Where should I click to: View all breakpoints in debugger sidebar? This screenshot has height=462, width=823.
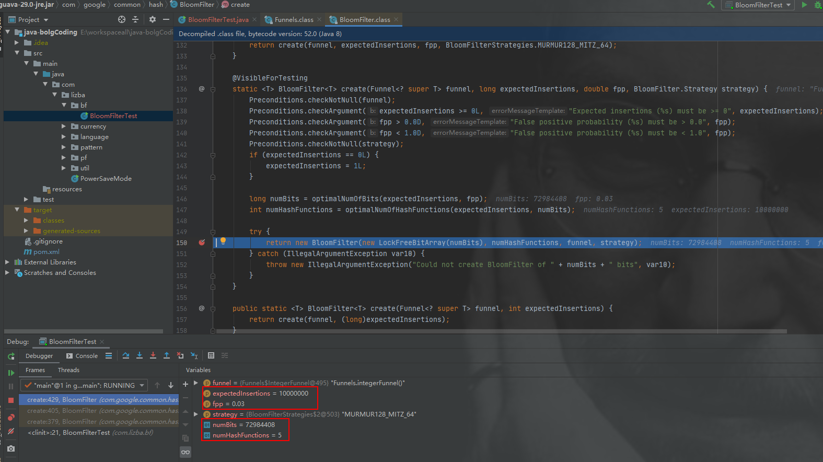coord(11,417)
